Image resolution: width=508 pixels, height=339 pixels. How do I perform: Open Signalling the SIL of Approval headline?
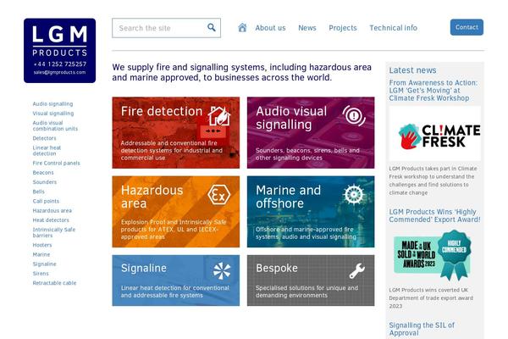click(x=422, y=329)
